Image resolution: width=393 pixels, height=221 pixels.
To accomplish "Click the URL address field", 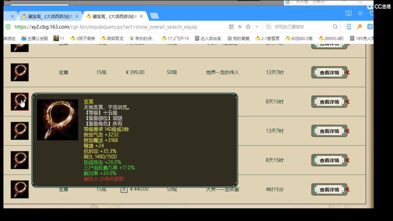I will [106, 27].
